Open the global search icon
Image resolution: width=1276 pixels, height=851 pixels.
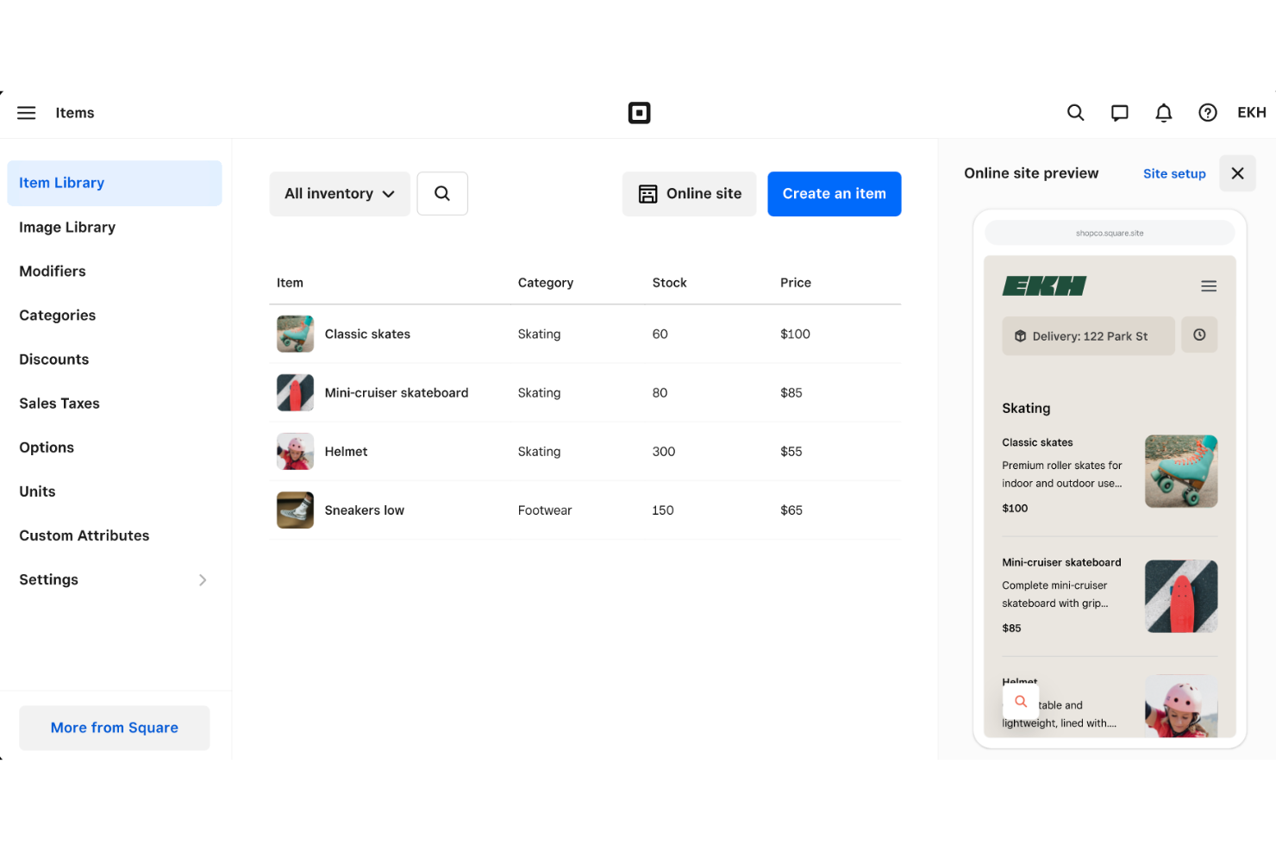1075,112
